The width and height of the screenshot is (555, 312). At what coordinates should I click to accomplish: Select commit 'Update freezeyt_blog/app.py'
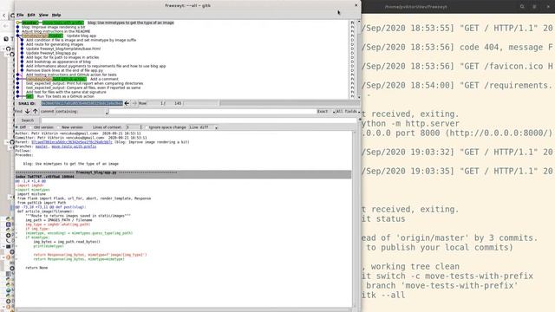click(51, 53)
